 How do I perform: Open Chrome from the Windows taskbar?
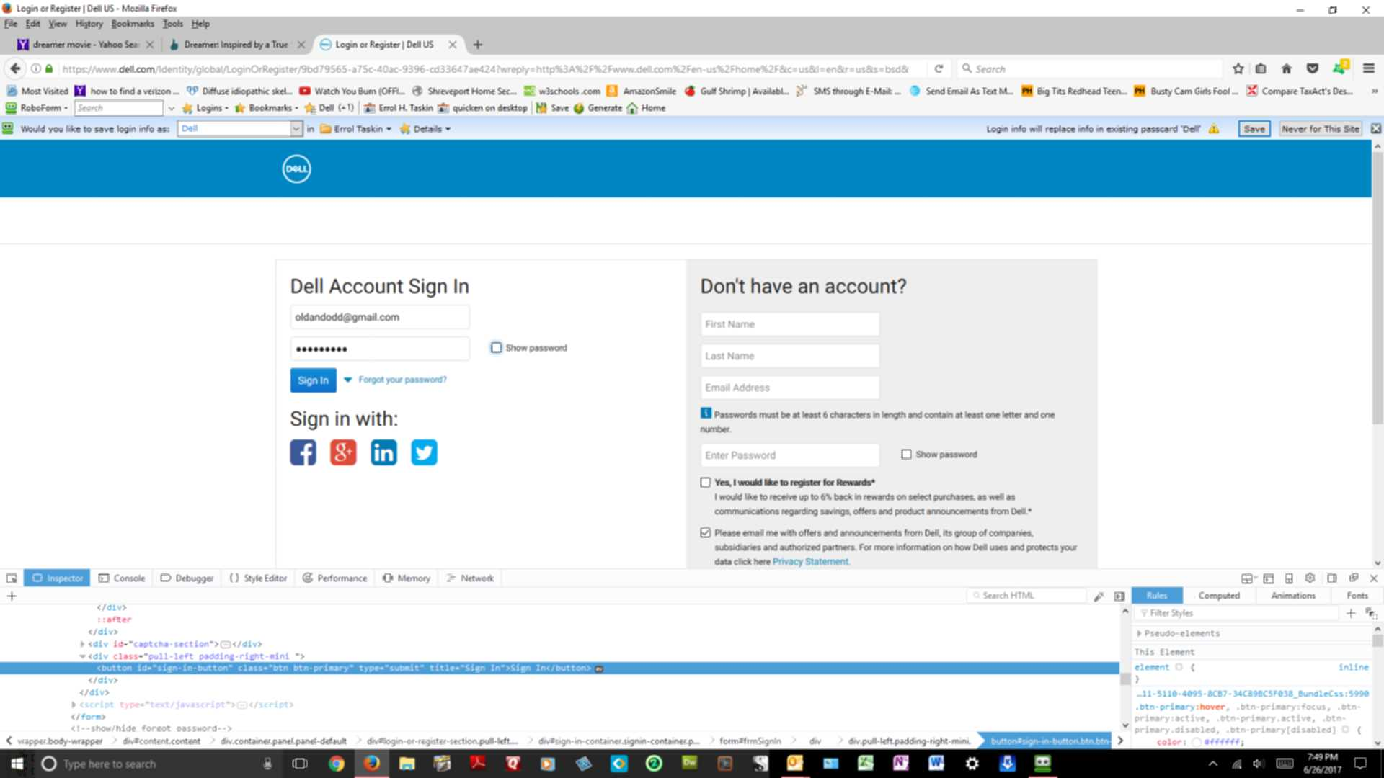(337, 763)
